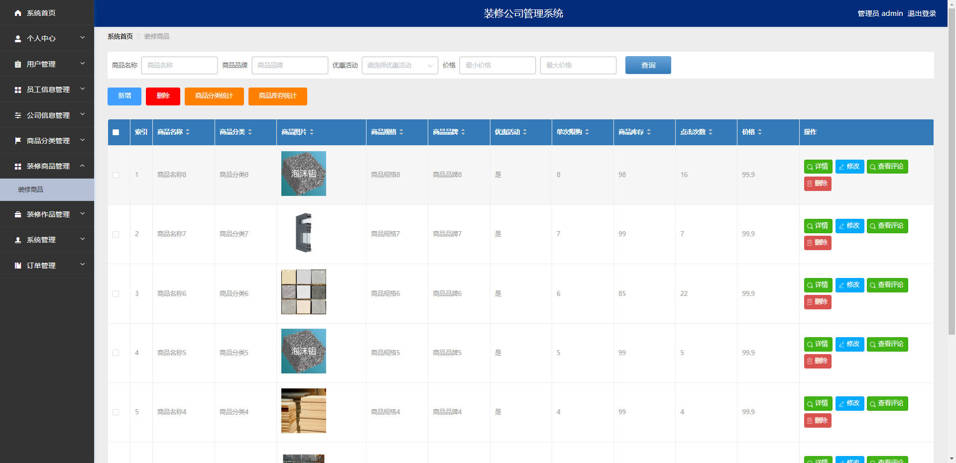Expand the 商品分类管理 menu chevron
Viewport: 956px width, 463px height.
(83, 140)
